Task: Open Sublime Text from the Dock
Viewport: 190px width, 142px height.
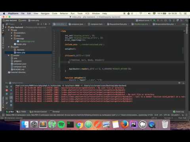Action: coord(43,124)
